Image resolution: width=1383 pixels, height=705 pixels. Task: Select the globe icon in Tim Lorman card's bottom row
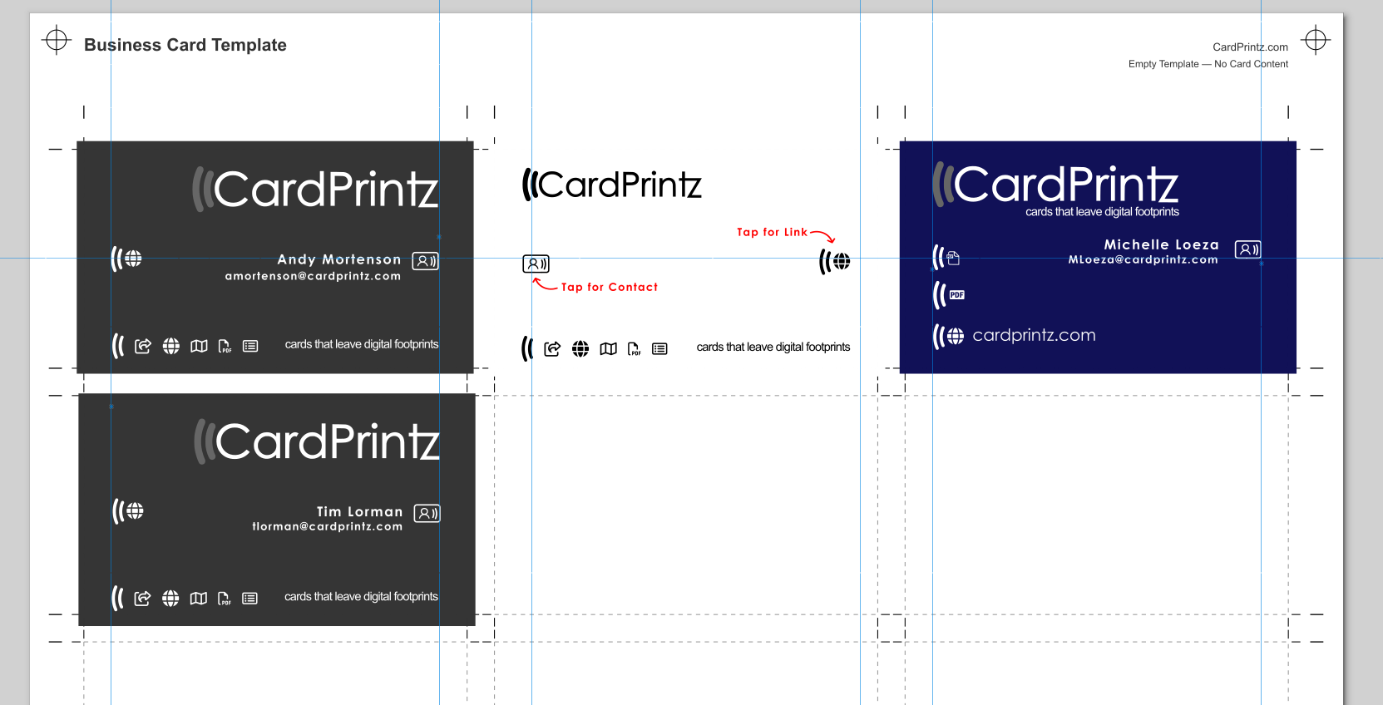coord(170,599)
